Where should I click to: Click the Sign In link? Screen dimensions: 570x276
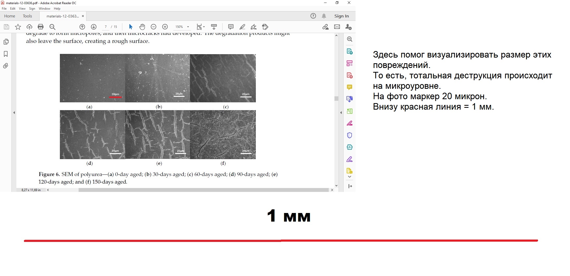[341, 16]
